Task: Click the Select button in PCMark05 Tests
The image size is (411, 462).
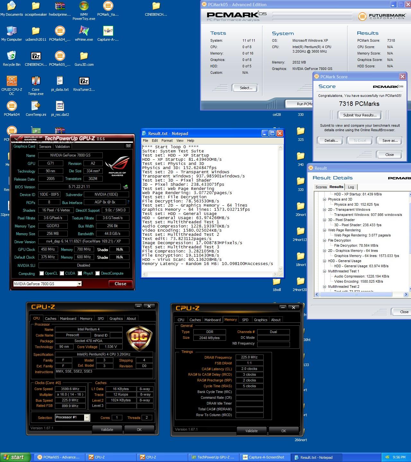Action: (246, 88)
